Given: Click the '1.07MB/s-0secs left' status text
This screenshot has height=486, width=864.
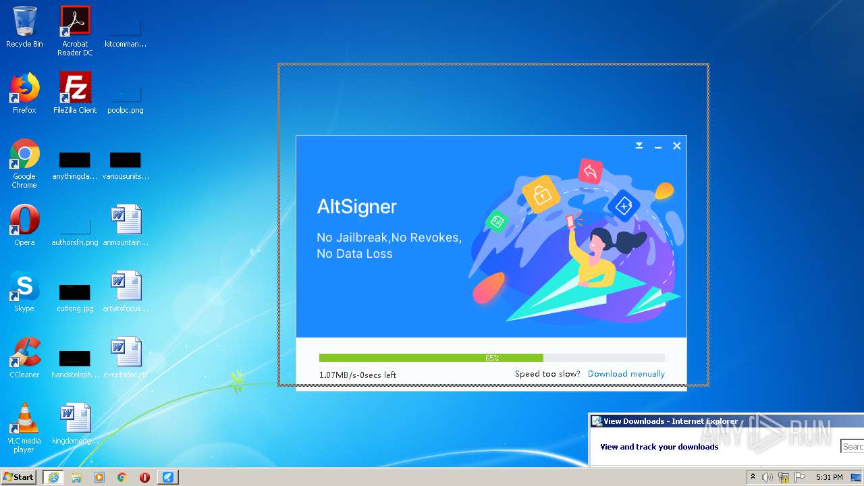Looking at the screenshot, I should coord(358,375).
